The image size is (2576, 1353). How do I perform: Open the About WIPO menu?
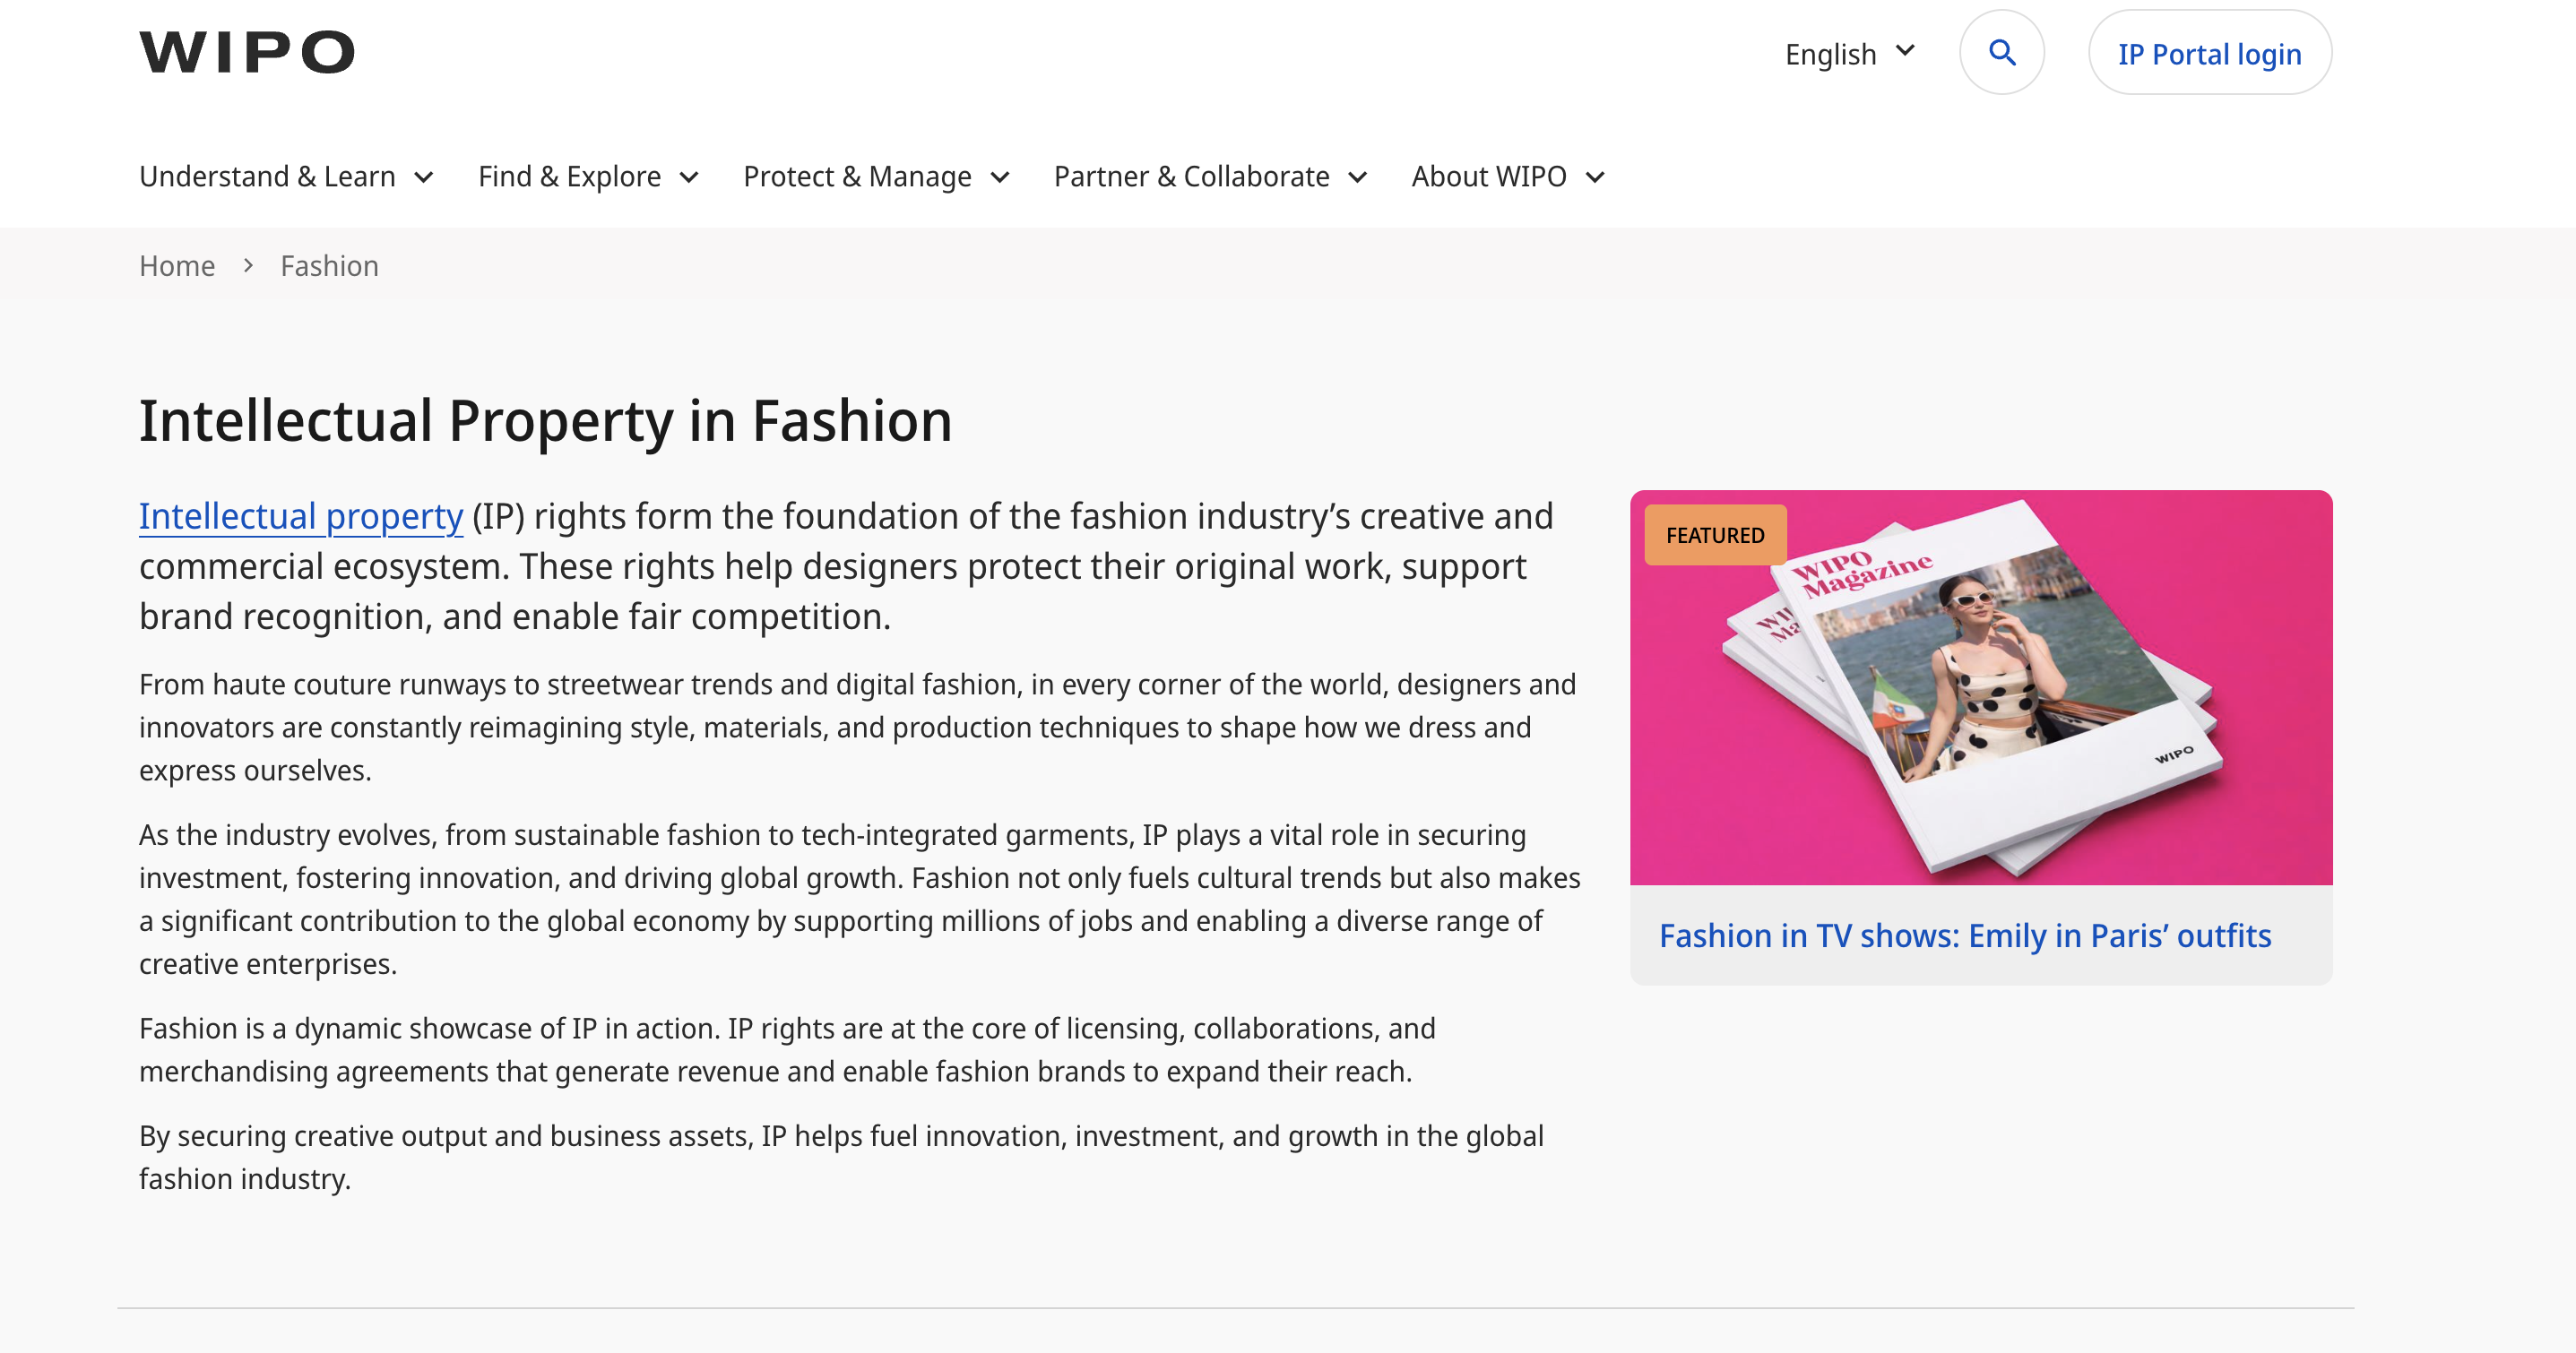[x=1508, y=177]
